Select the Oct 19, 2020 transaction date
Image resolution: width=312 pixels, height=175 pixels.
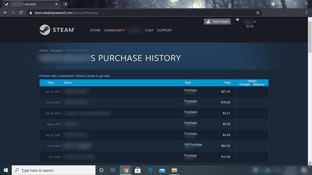pos(53,102)
